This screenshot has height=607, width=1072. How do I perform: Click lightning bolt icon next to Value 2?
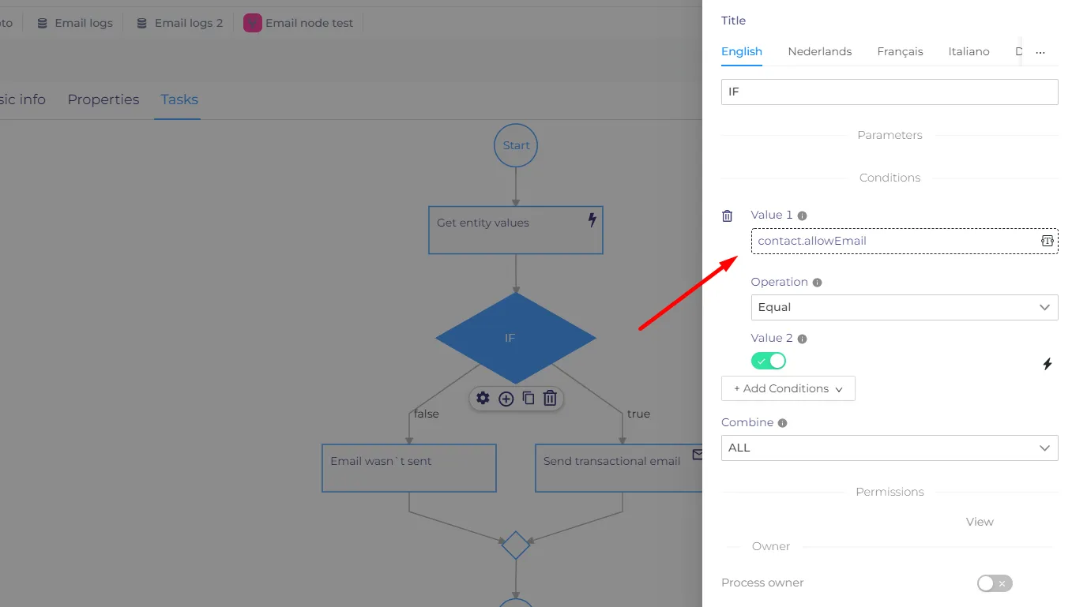[1048, 364]
